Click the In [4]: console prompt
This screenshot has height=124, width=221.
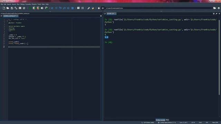109,42
